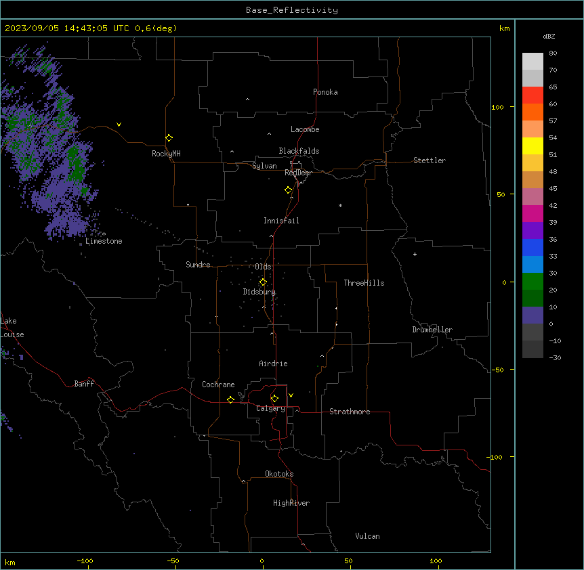Select the Lacombe label

pos(305,129)
